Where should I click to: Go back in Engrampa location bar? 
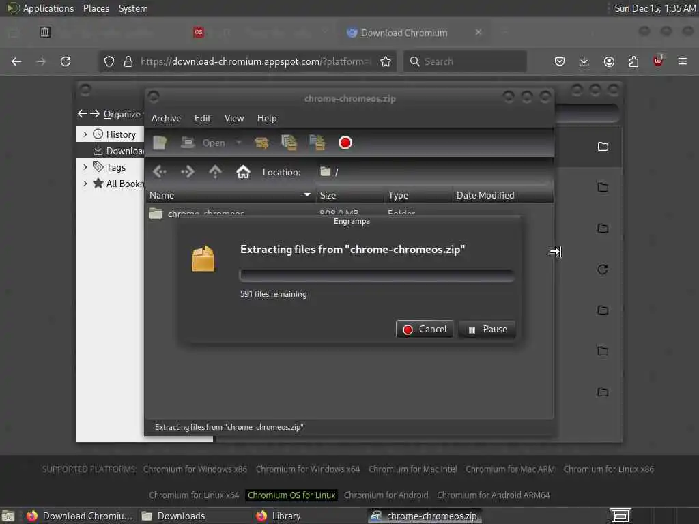pos(160,171)
